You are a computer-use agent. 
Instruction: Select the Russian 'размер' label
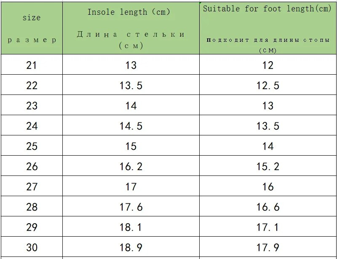(32, 40)
